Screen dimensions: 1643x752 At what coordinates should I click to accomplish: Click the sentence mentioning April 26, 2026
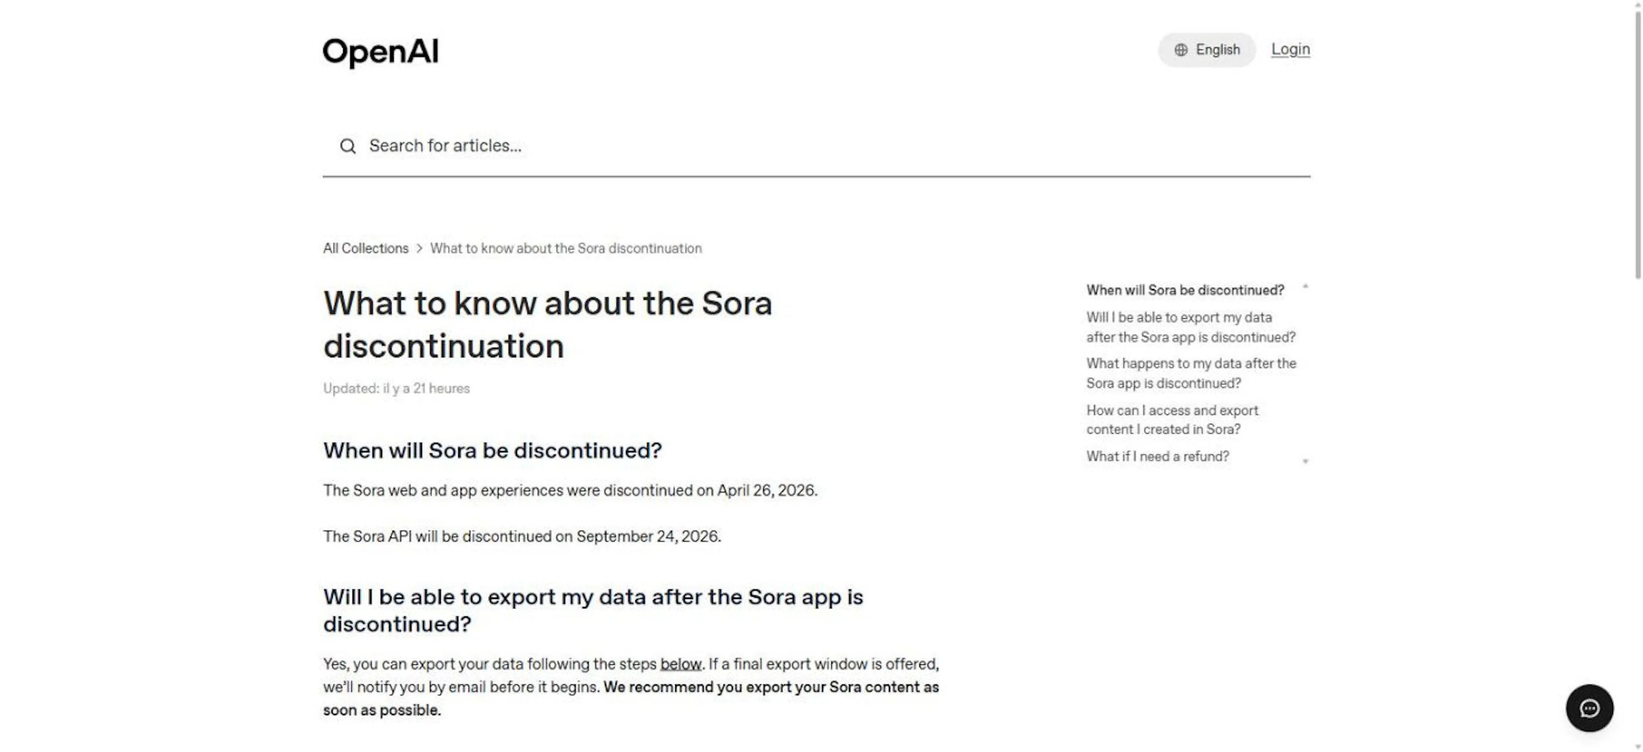coord(570,491)
